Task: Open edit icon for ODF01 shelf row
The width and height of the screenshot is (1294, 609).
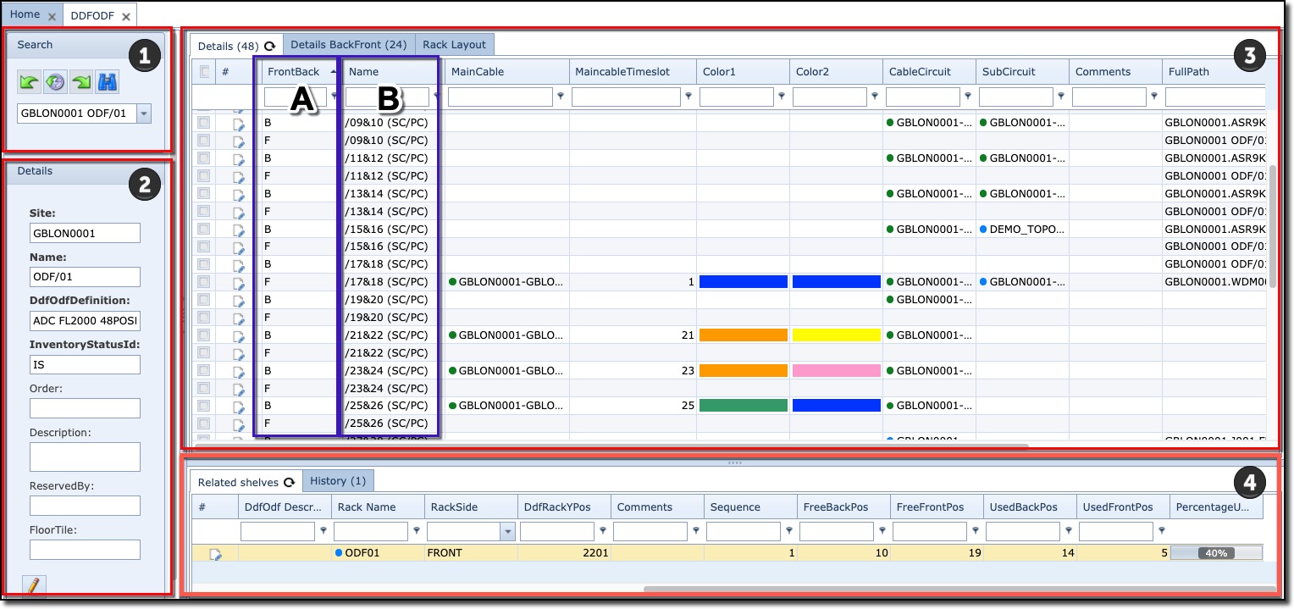Action: 216,554
